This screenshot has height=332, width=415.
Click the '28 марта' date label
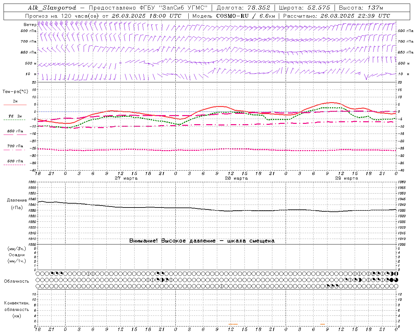pyautogui.click(x=236, y=178)
